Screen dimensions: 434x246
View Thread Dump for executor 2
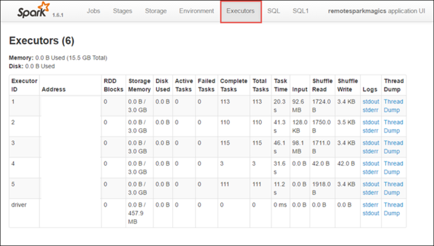click(393, 126)
